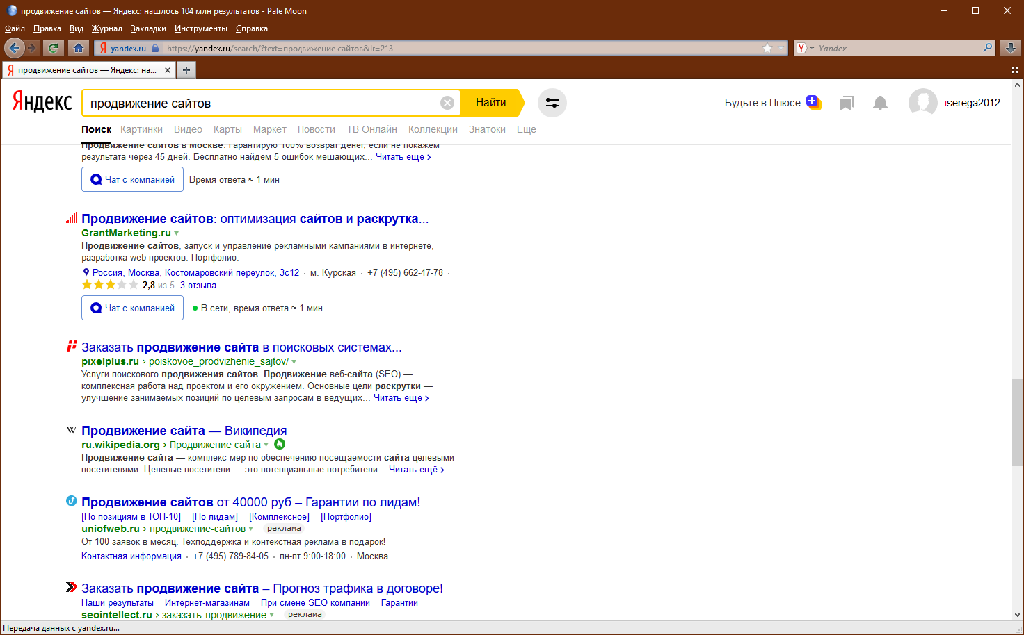Image resolution: width=1024 pixels, height=635 pixels.
Task: Bookmark the page with the star icon
Action: point(767,48)
